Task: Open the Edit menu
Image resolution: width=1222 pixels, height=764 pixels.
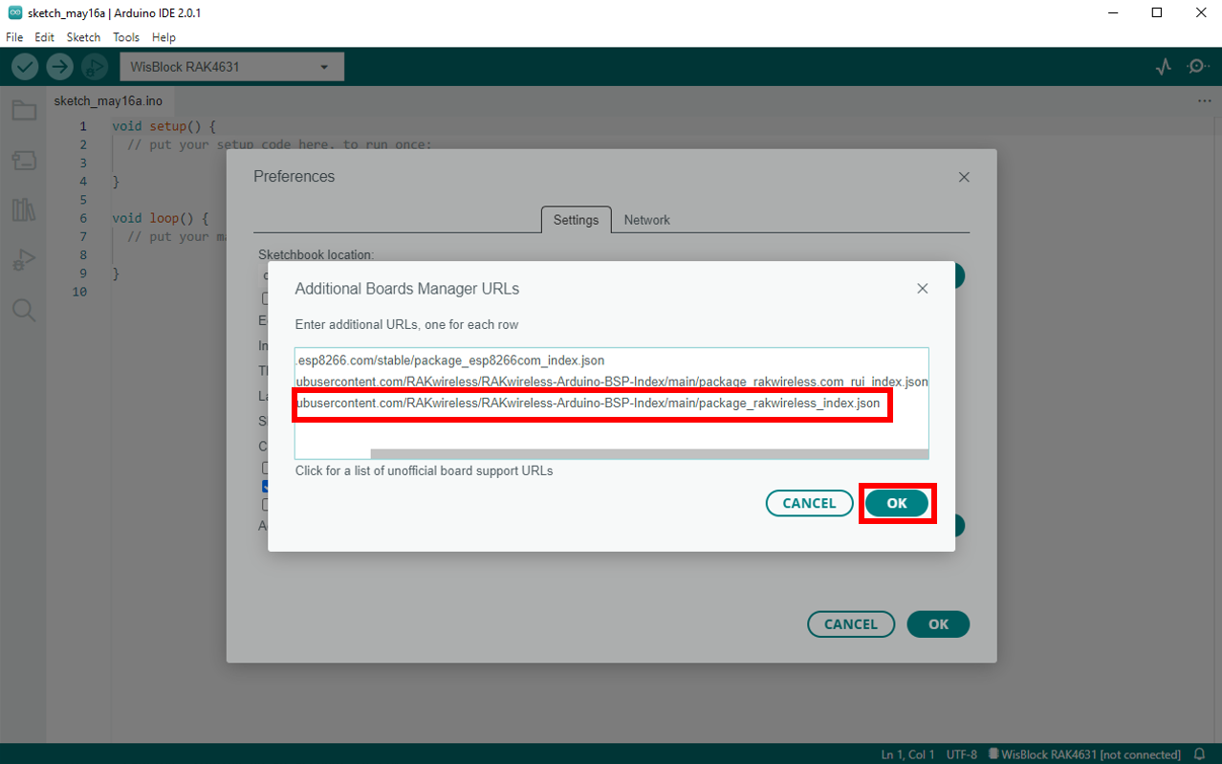Action: (x=44, y=37)
